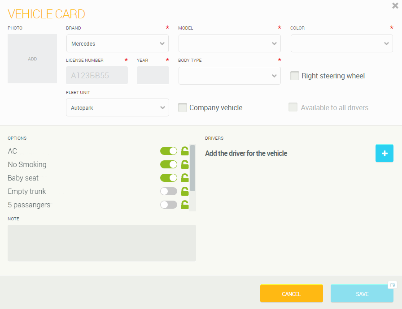Image resolution: width=402 pixels, height=309 pixels.
Task: Close the vehicle card dialog
Action: click(x=395, y=6)
